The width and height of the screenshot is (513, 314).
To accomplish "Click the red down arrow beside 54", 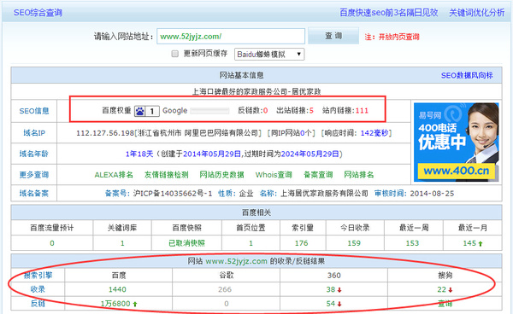I will 339,304.
